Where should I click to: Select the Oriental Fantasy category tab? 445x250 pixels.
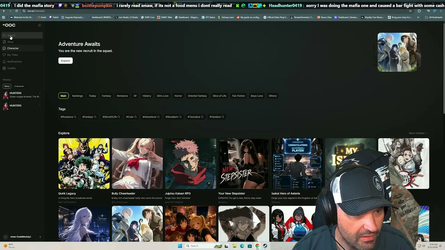pos(197,96)
